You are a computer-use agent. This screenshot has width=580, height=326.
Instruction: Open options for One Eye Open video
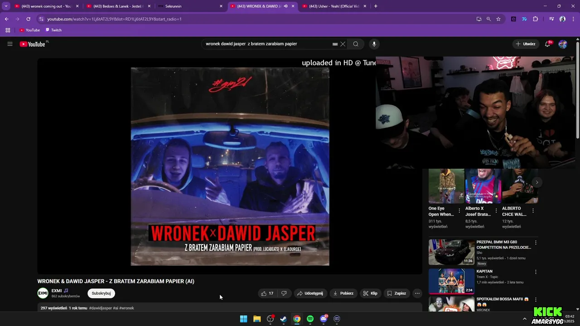[459, 211]
